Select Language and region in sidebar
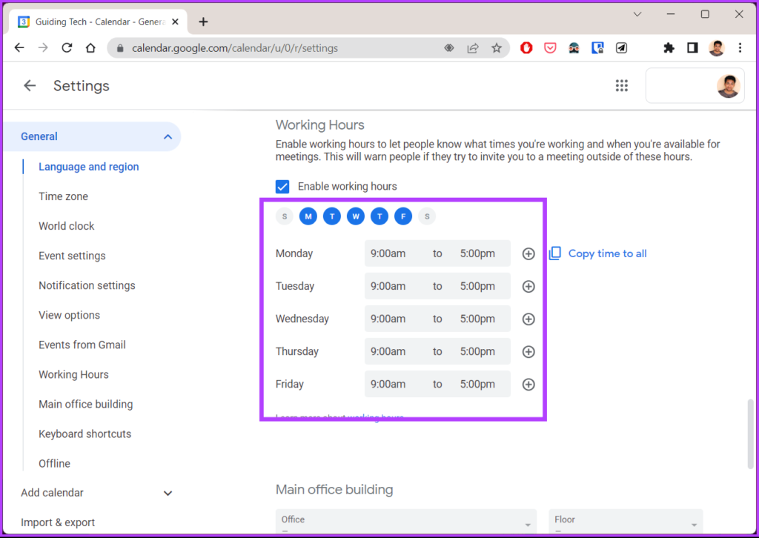The height and width of the screenshot is (538, 759). click(x=89, y=167)
